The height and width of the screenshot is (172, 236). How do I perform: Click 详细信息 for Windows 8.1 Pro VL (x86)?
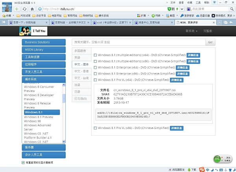click(177, 128)
